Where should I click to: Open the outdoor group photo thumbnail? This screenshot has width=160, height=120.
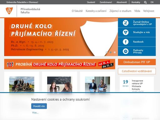(22, 84)
